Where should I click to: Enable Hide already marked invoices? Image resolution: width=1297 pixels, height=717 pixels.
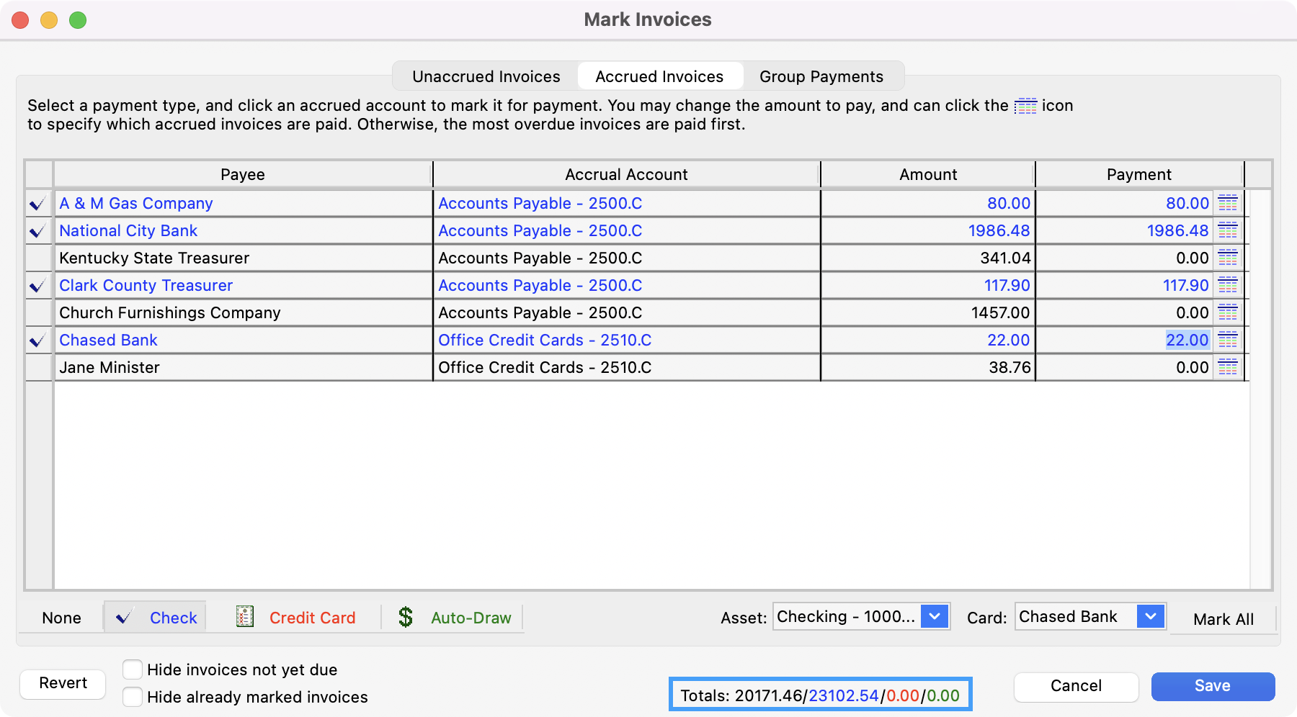pyautogui.click(x=133, y=697)
